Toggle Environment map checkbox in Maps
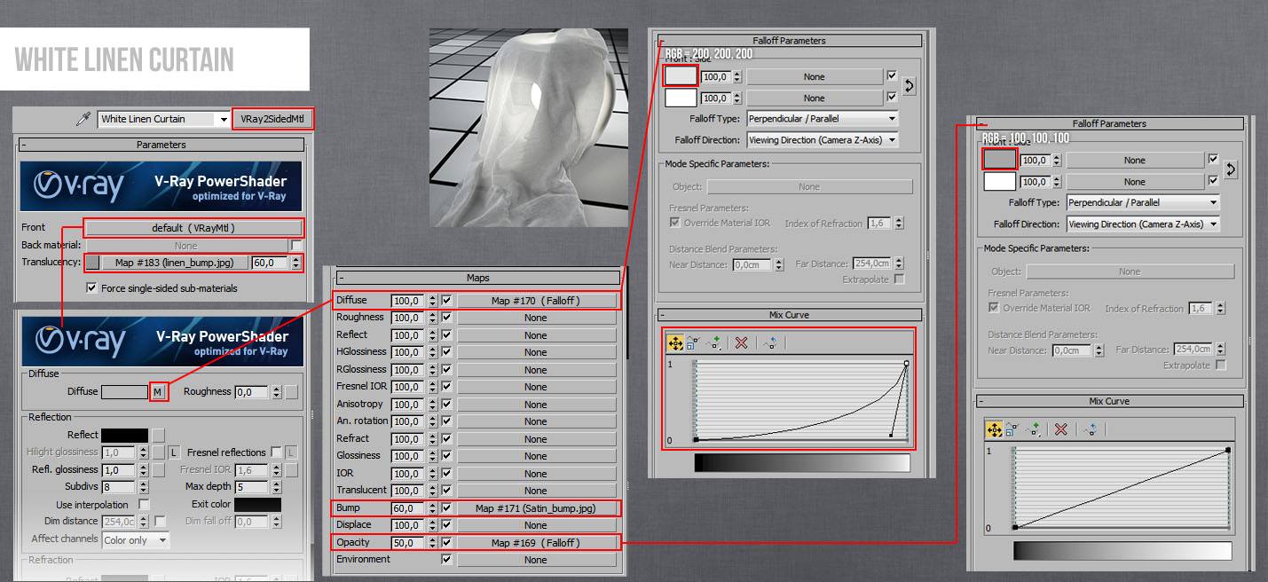 coord(446,559)
